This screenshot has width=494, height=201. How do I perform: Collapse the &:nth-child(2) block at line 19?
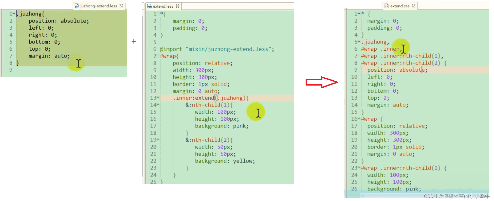click(158, 140)
